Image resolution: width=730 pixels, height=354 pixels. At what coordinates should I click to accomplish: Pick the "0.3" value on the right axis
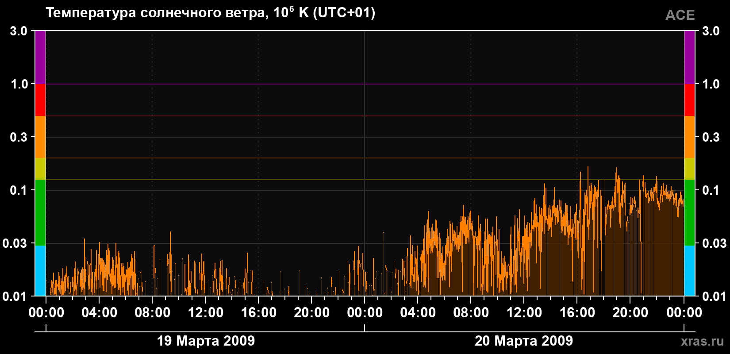(x=711, y=137)
